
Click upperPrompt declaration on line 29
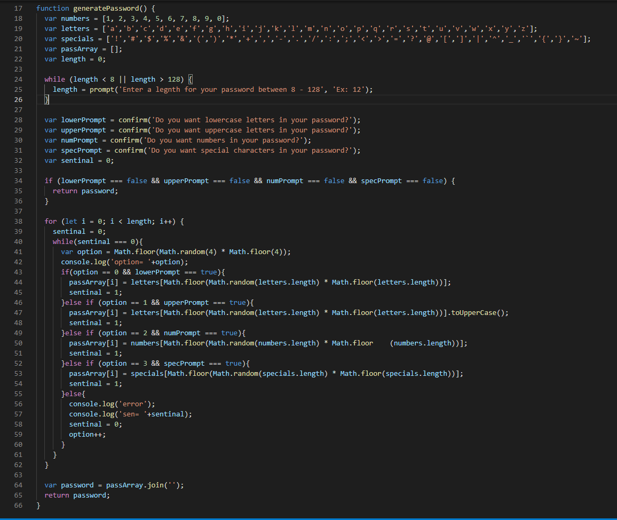pyautogui.click(x=83, y=130)
